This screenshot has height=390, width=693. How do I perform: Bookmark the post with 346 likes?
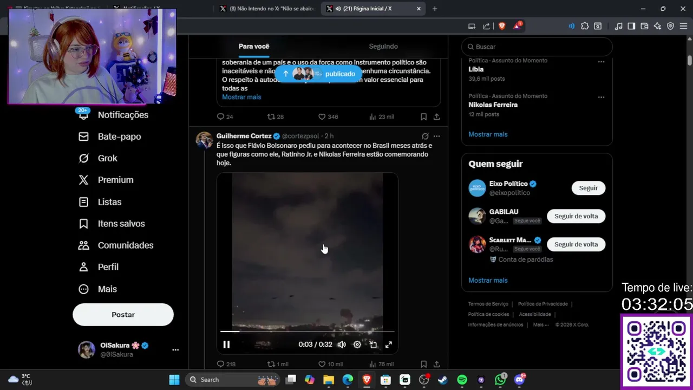point(423,116)
